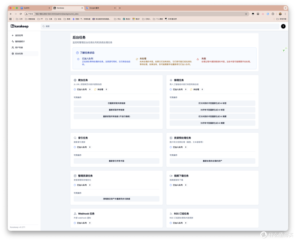Image resolution: width=296 pixels, height=241 pixels.
Task: Click 重新索引所有书签 button
Action: 116,161
